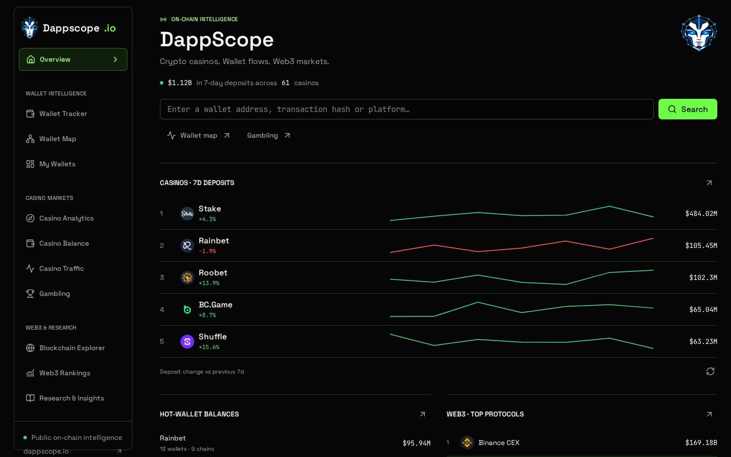Click the Shuffle casino logo icon
The height and width of the screenshot is (457, 731).
pos(187,342)
